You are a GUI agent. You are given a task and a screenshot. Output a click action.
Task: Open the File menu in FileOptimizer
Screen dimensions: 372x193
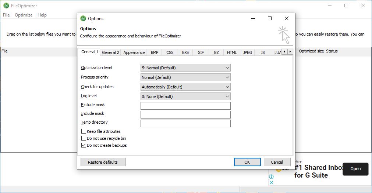click(x=6, y=15)
